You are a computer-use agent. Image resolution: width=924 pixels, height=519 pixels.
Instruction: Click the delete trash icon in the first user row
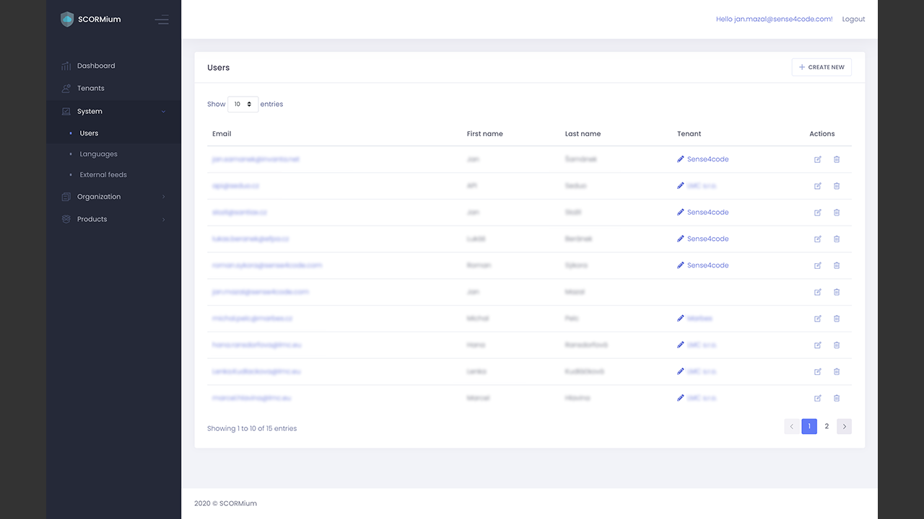837,159
